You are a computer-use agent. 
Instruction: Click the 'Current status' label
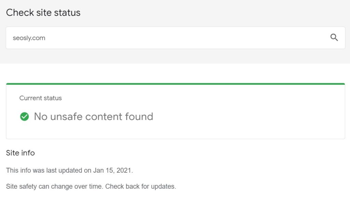pyautogui.click(x=40, y=98)
